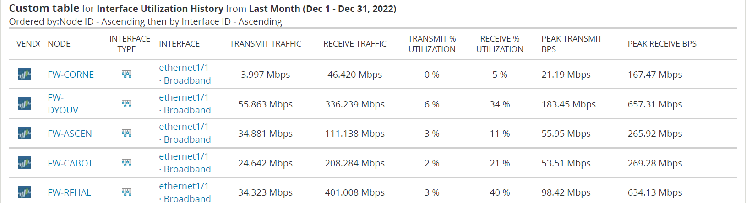Click the vendor icon for FW-DYOUV
The width and height of the screenshot is (746, 203).
click(x=25, y=104)
